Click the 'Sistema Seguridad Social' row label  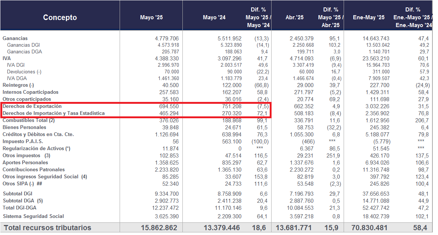pyautogui.click(x=33, y=216)
